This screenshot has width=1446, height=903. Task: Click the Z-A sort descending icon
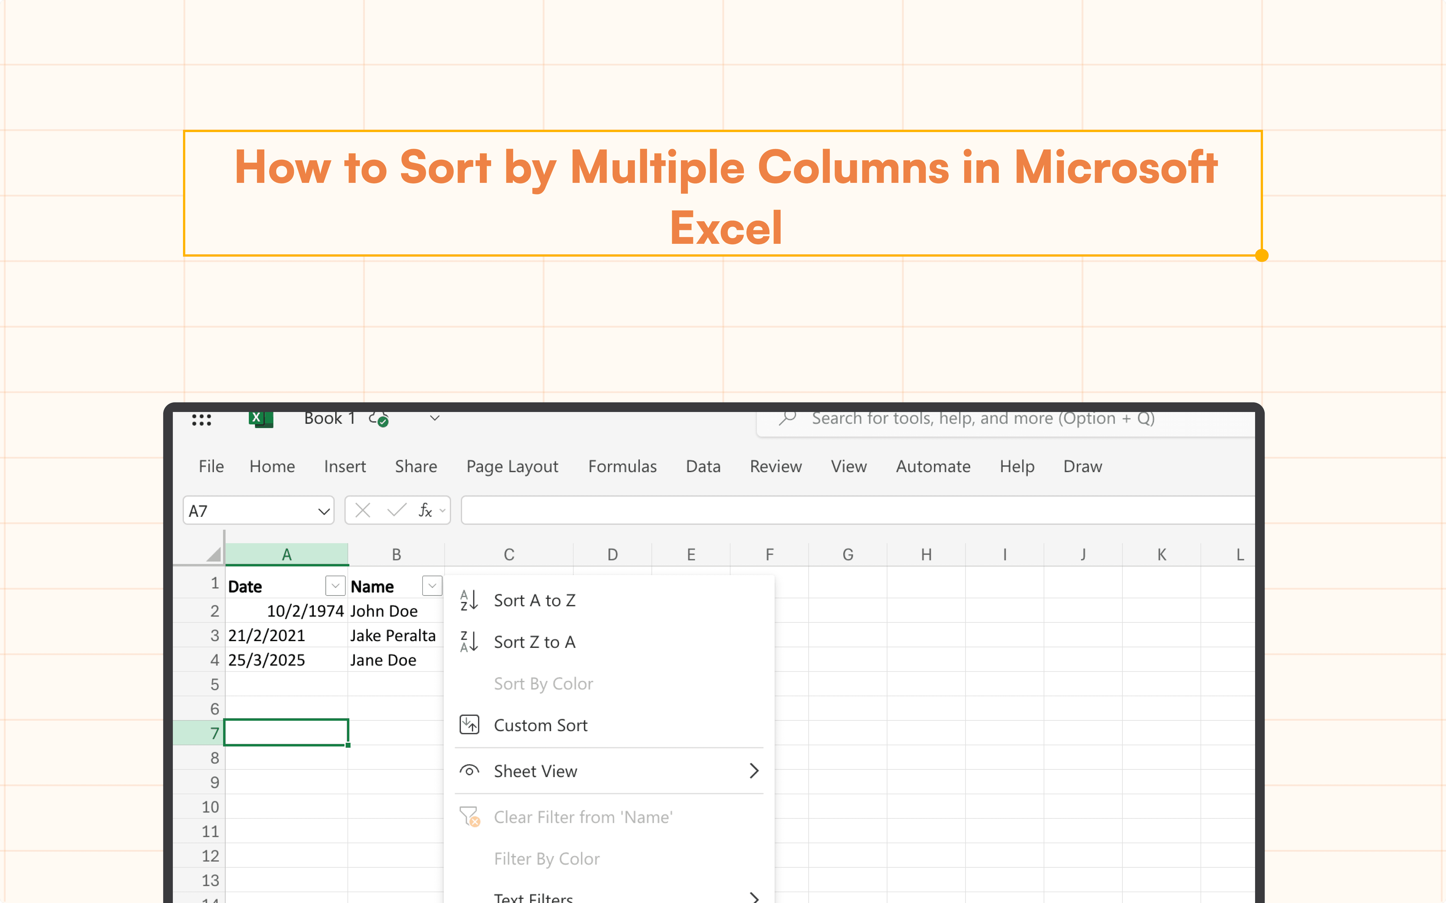(469, 642)
